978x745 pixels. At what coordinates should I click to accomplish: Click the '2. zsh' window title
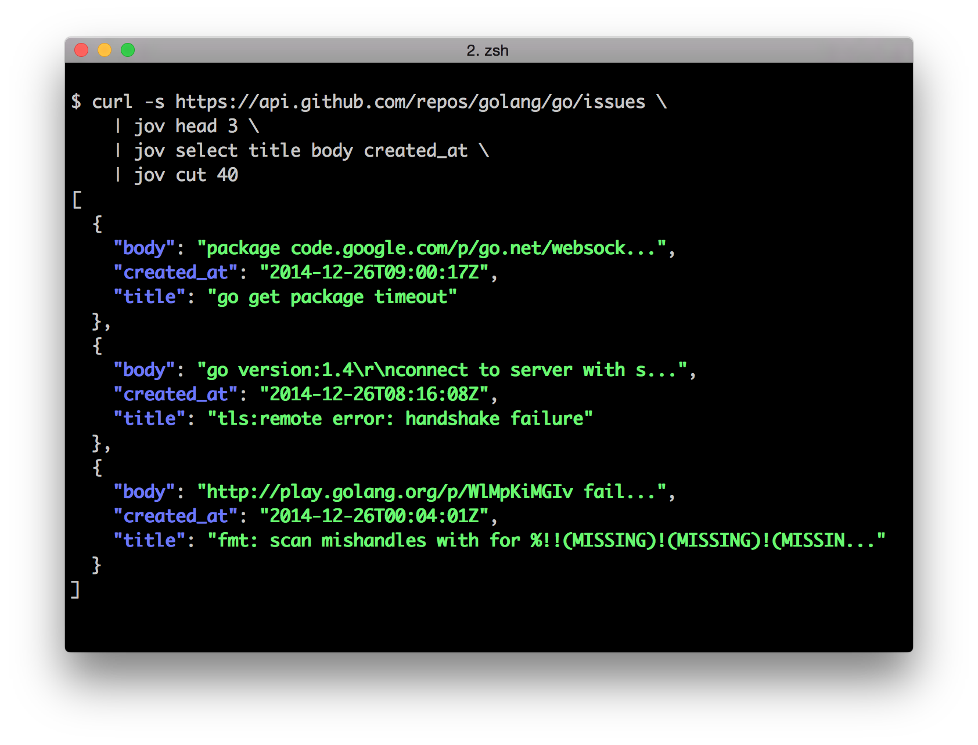tap(488, 50)
